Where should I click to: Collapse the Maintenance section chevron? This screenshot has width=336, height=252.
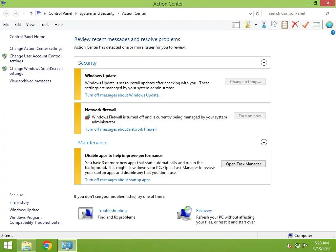click(x=264, y=142)
